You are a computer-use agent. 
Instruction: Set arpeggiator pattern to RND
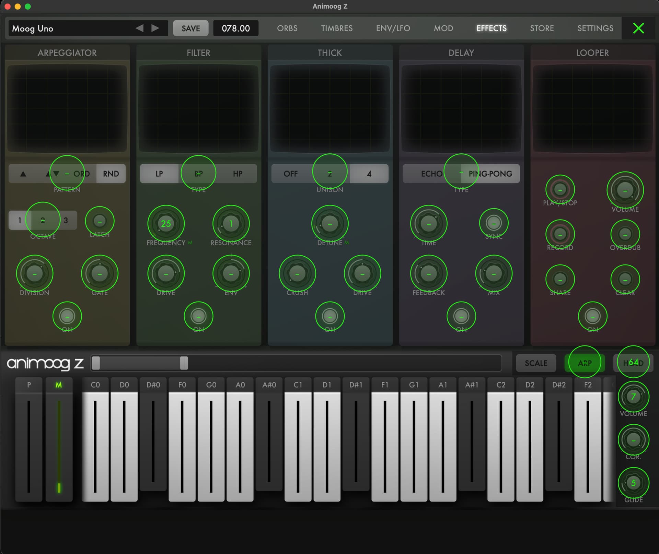pyautogui.click(x=111, y=174)
